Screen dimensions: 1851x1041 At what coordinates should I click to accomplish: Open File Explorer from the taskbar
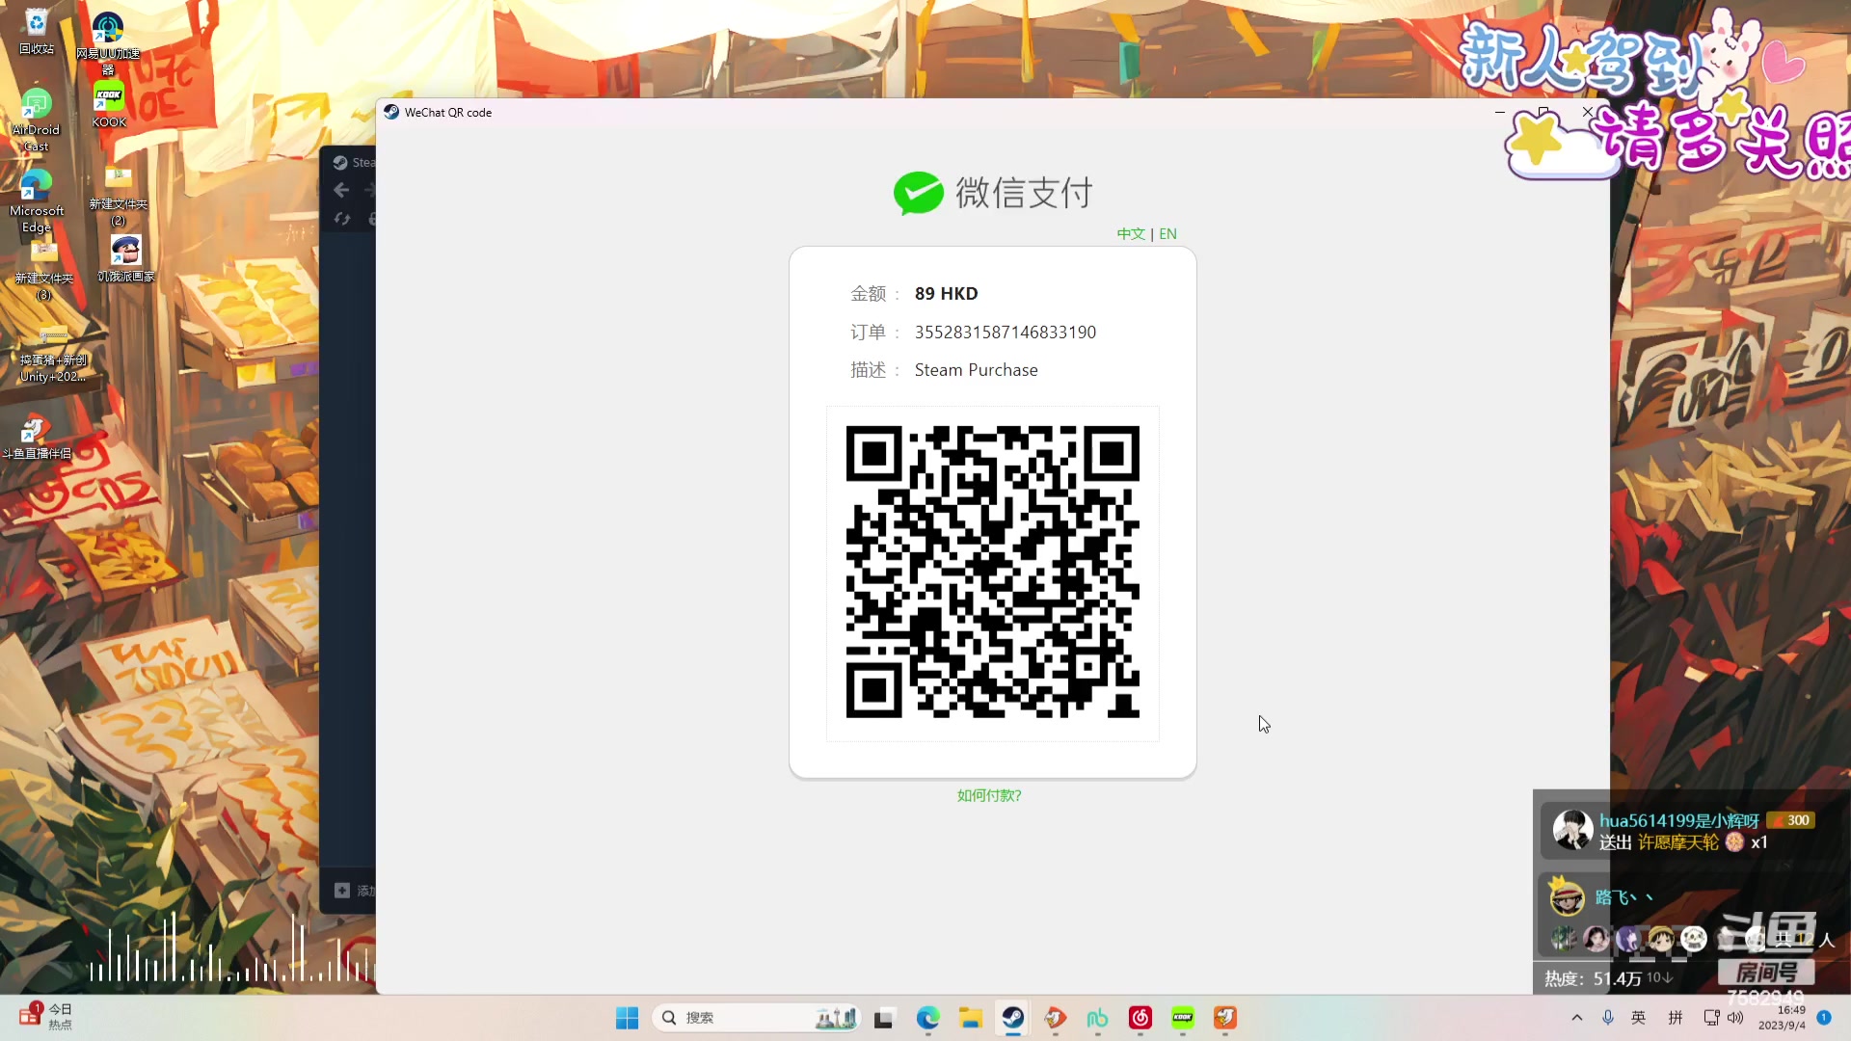[970, 1018]
